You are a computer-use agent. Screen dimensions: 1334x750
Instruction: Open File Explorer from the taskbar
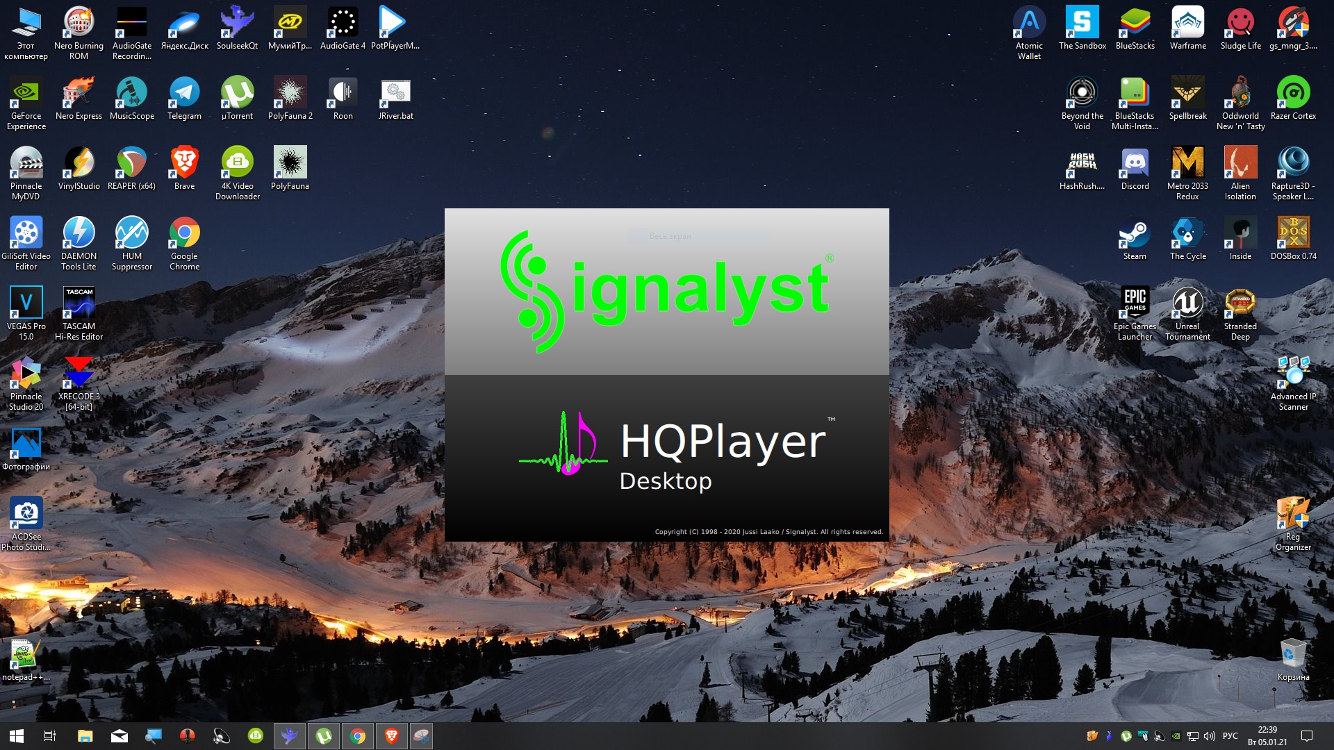click(x=85, y=736)
